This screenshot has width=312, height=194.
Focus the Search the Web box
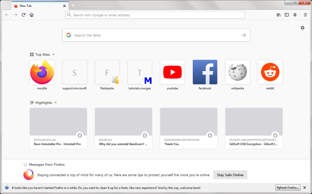click(x=156, y=35)
